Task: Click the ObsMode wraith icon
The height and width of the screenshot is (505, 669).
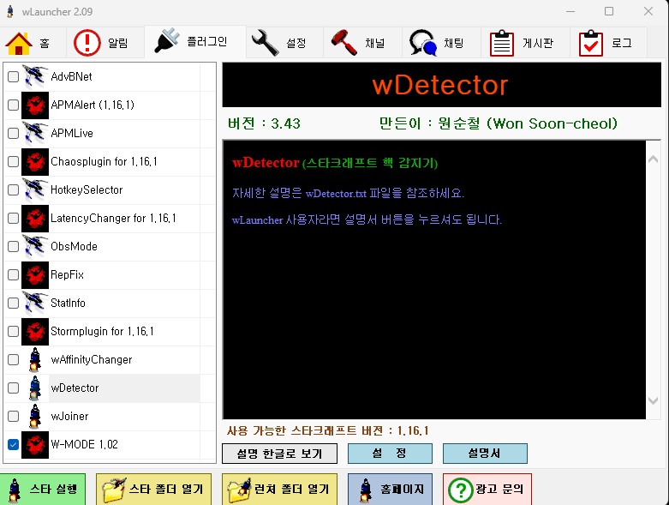Action: click(35, 246)
